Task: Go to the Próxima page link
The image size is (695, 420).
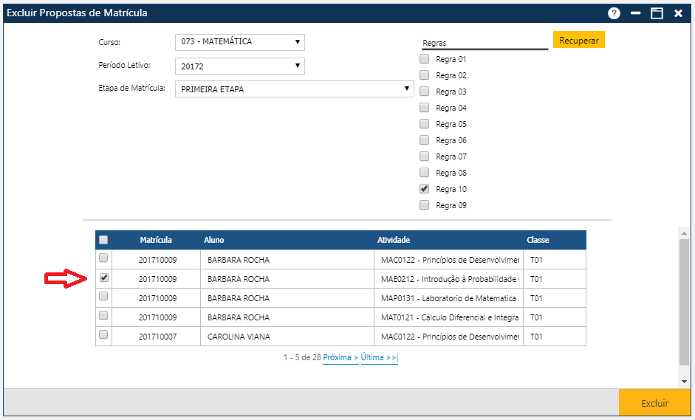Action: [340, 357]
